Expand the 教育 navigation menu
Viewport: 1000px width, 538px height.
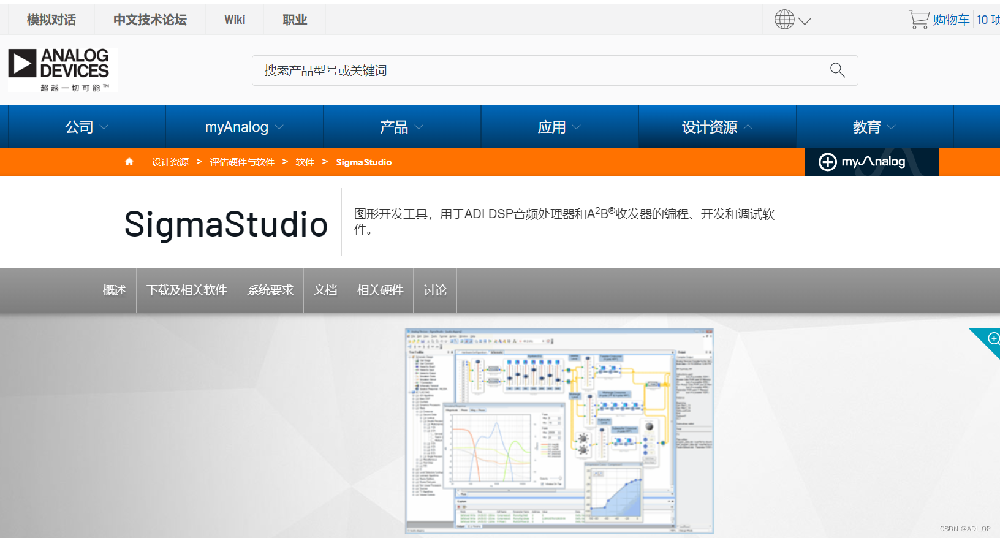point(874,127)
